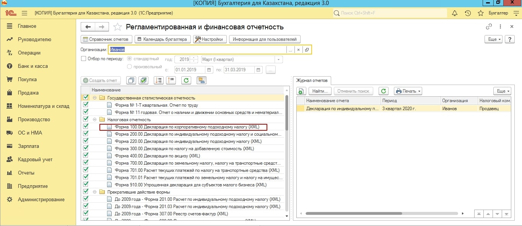522x226 pixels.
Task: Uncheck Форма 300.00 value added tax declaration
Action: tap(86, 149)
